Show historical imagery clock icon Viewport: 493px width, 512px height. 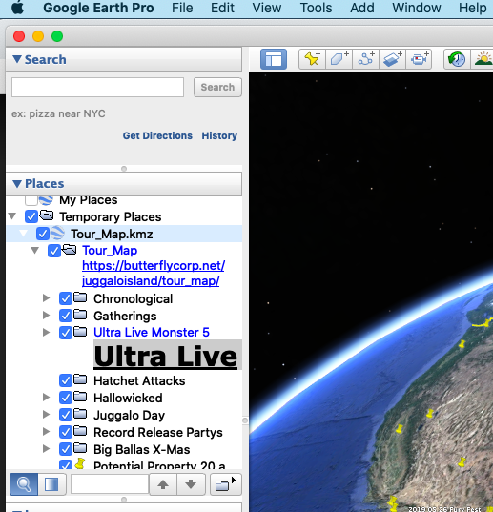coord(457,59)
